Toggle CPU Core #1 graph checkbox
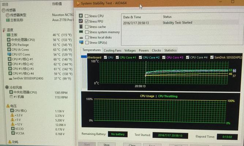Image resolution: width=244 pixels, height=146 pixels. (x=117, y=57)
